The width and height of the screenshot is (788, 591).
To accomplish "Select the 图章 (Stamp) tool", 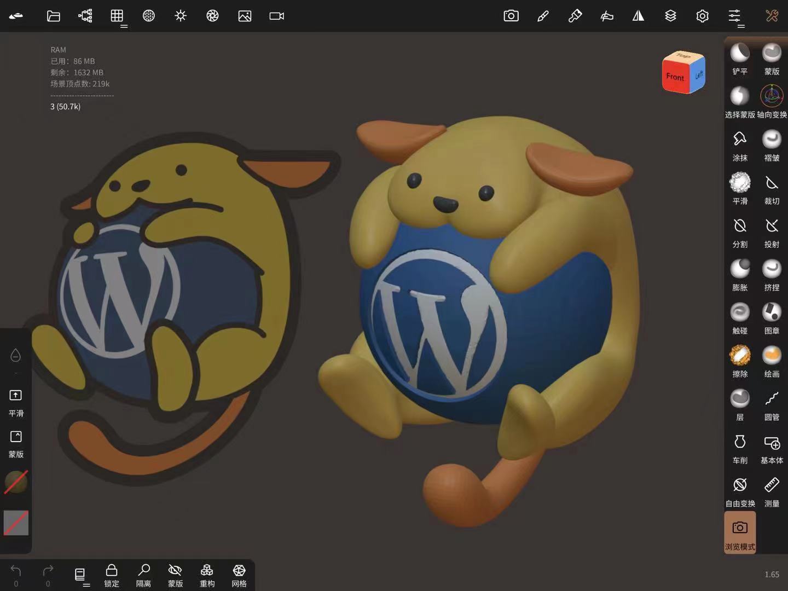I will coord(772,317).
